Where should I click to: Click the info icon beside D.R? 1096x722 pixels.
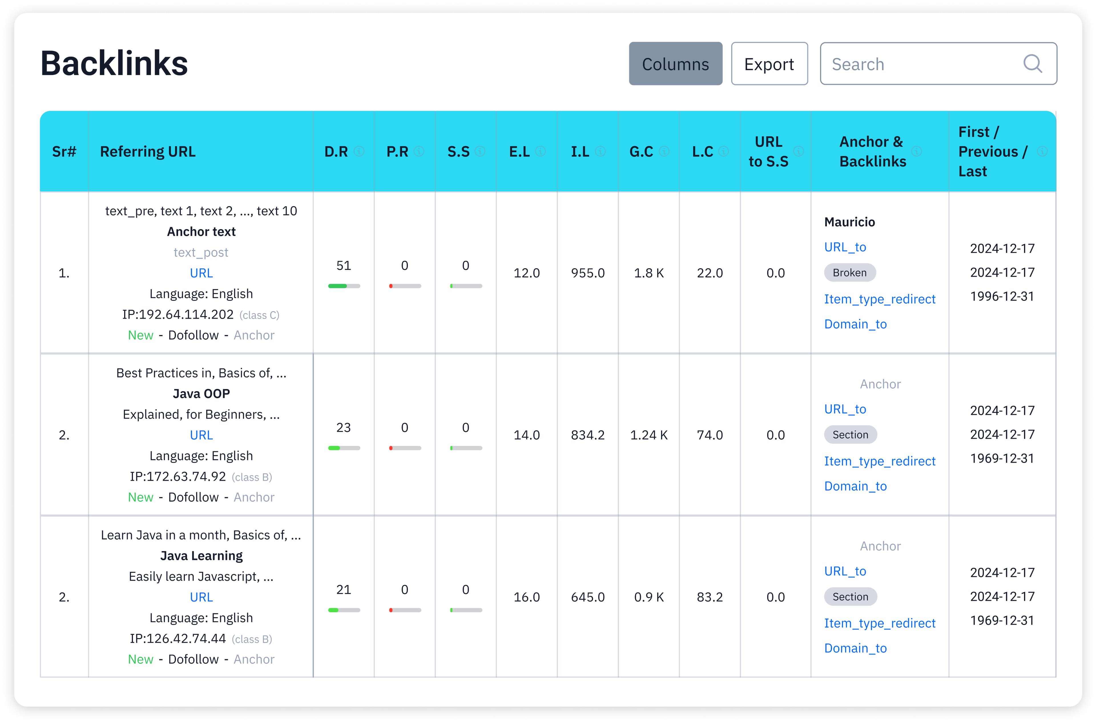(359, 151)
